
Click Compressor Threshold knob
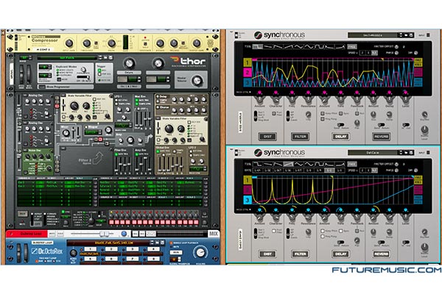point(86,43)
